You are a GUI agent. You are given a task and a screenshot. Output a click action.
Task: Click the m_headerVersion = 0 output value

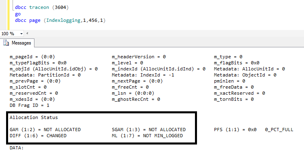[x=139, y=57]
